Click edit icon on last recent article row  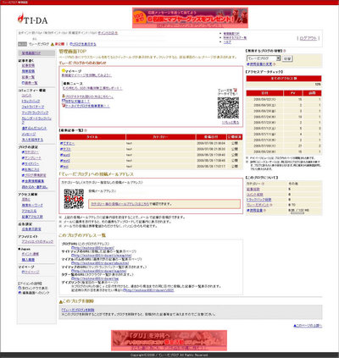(x=61, y=167)
